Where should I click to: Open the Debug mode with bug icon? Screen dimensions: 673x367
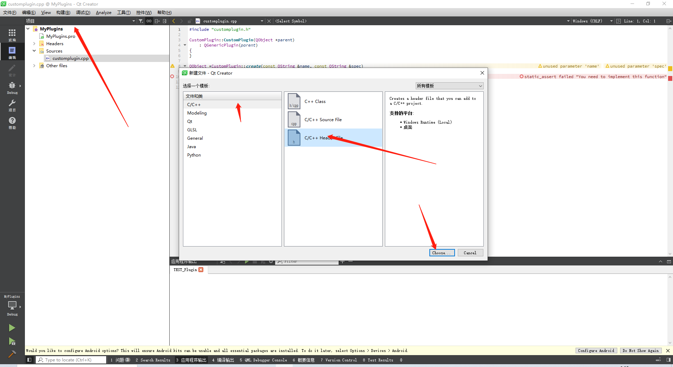point(12,87)
